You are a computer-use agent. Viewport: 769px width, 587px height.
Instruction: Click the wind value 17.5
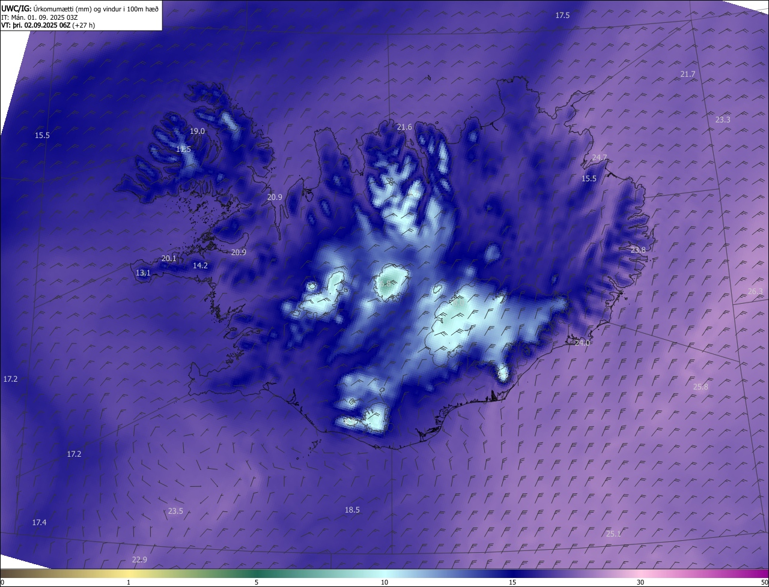[562, 15]
